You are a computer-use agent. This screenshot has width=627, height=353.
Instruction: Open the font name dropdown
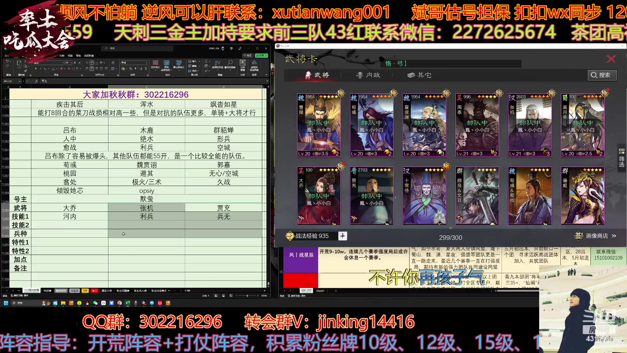coord(63,63)
